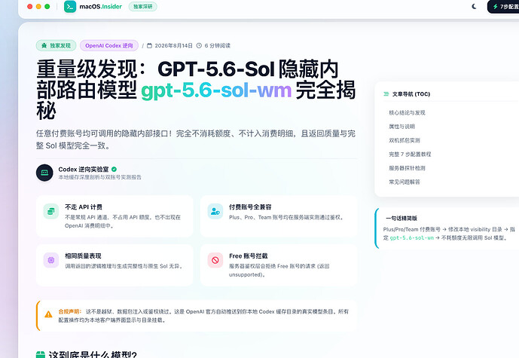Click the gradient gpt-5.6-sol-wm in the headline
This screenshot has width=519, height=358.
point(216,90)
